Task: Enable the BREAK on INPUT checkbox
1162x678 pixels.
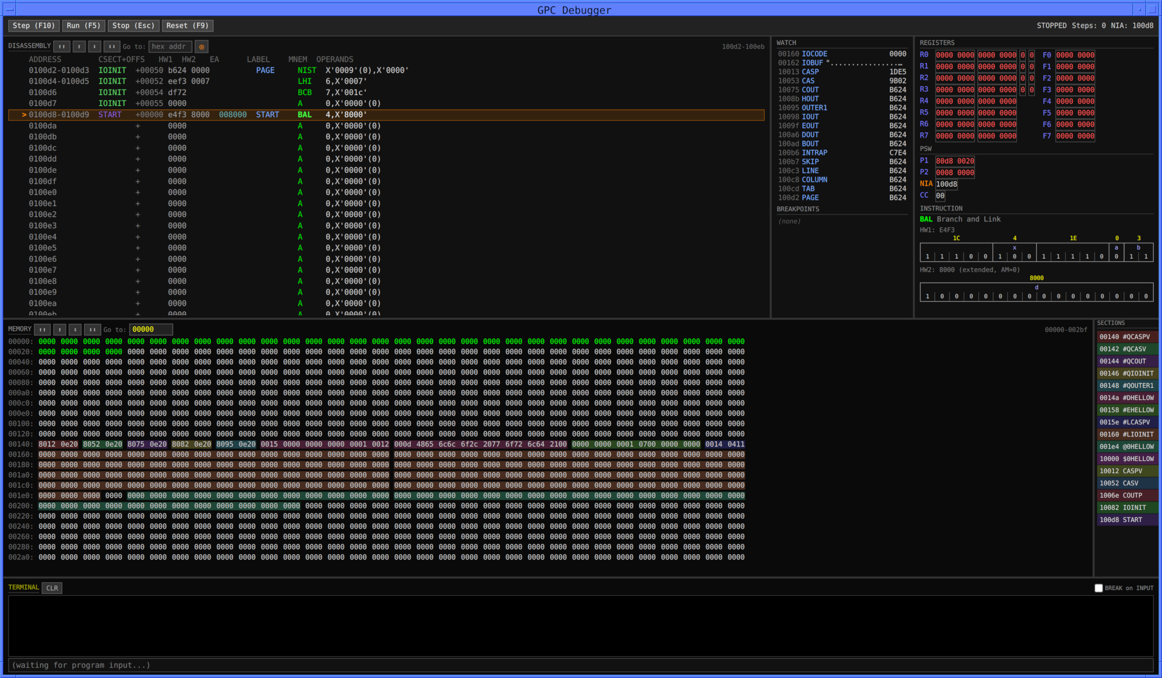Action: coord(1098,588)
